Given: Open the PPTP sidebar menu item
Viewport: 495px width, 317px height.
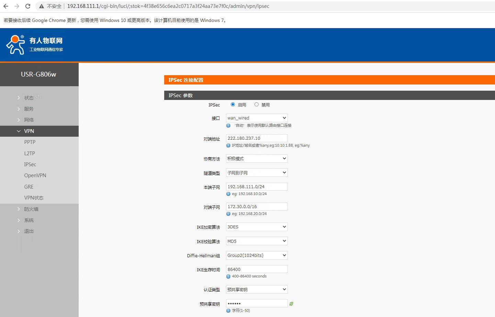Looking at the screenshot, I should tap(30, 142).
